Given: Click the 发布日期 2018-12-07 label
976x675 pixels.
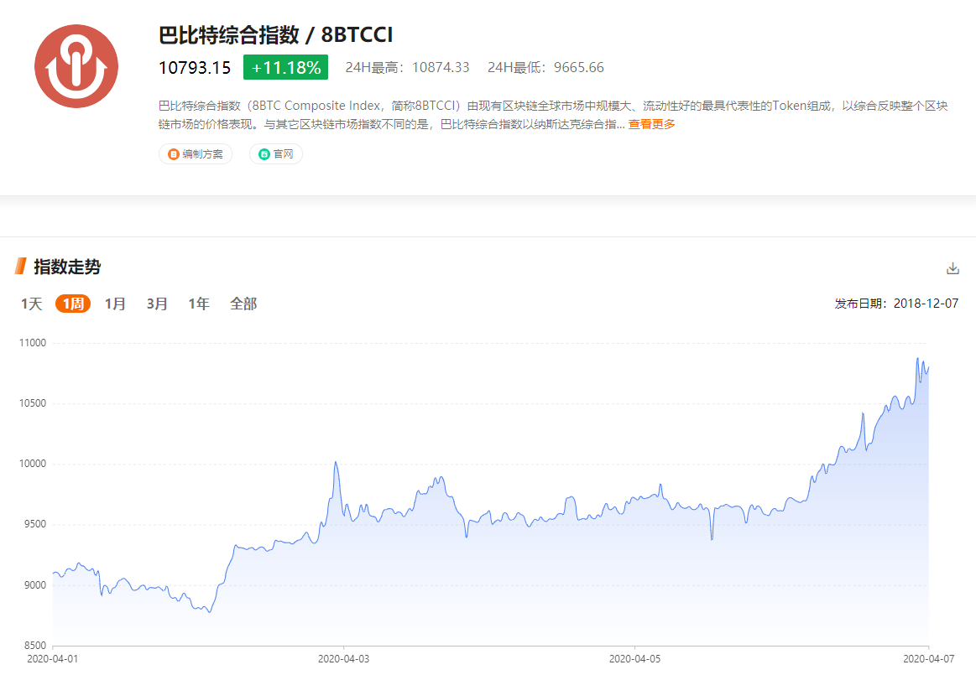Looking at the screenshot, I should pyautogui.click(x=896, y=304).
